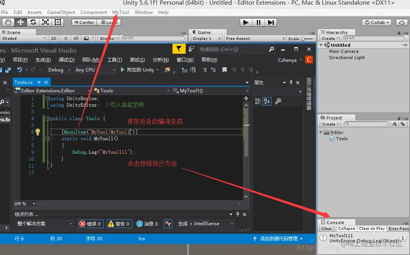
Task: Open the MyTool menu in Unity
Action: (x=121, y=12)
